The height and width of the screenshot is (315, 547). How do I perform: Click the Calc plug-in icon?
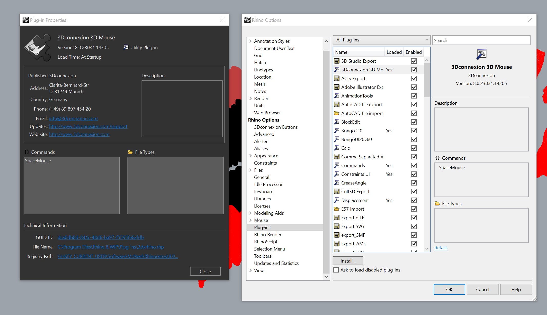point(337,148)
